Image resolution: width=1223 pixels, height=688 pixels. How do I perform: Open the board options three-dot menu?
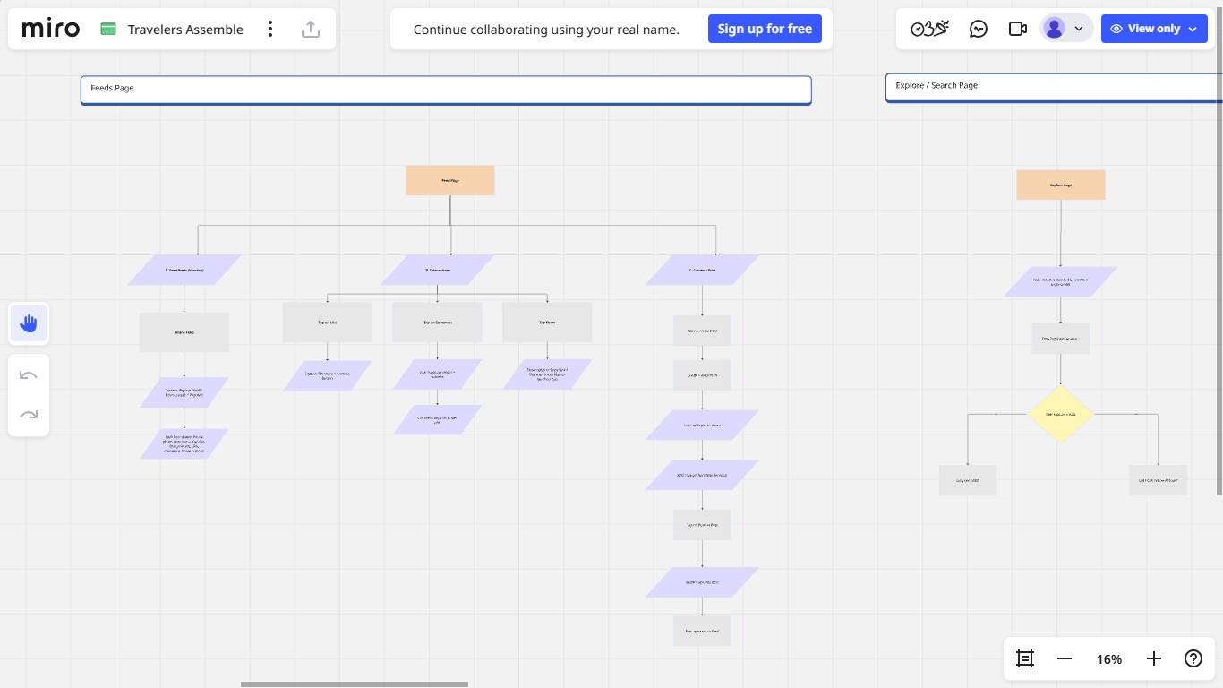tap(270, 28)
